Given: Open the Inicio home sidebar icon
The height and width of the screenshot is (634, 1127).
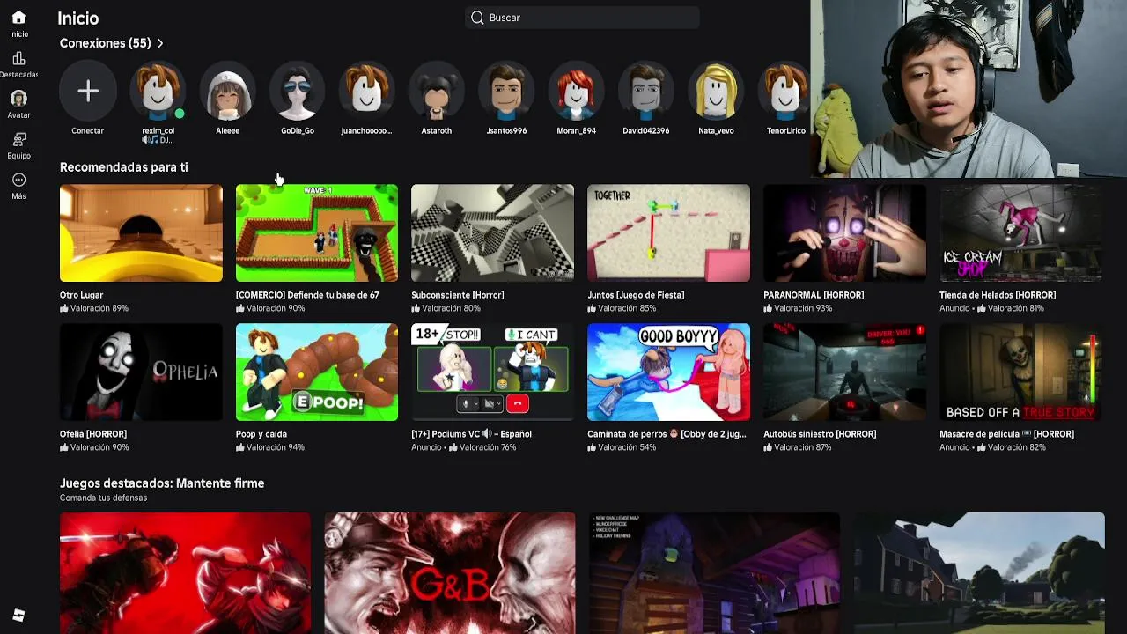Looking at the screenshot, I should (x=18, y=18).
